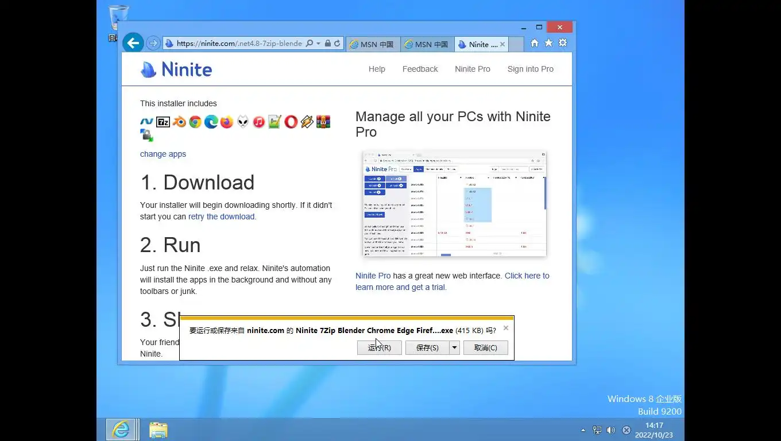The width and height of the screenshot is (781, 441).
Task: Click the Ninite logo in page header
Action: tap(176, 69)
